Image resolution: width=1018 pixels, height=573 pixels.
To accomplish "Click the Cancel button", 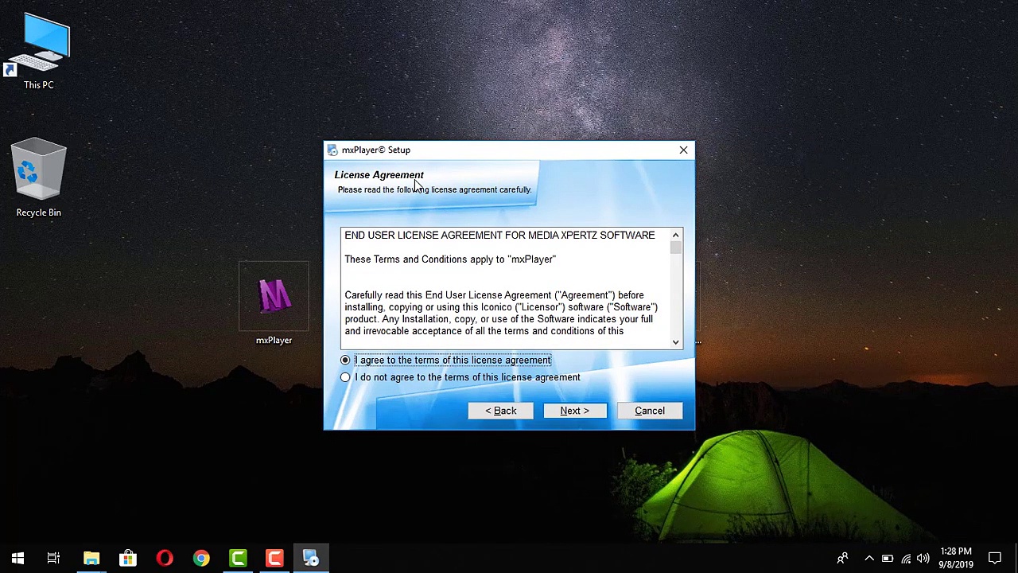I will 650,411.
